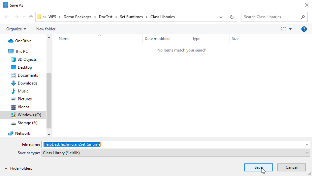Click the folder icon in address bar
Image resolution: width=312 pixels, height=176 pixels.
click(39, 17)
